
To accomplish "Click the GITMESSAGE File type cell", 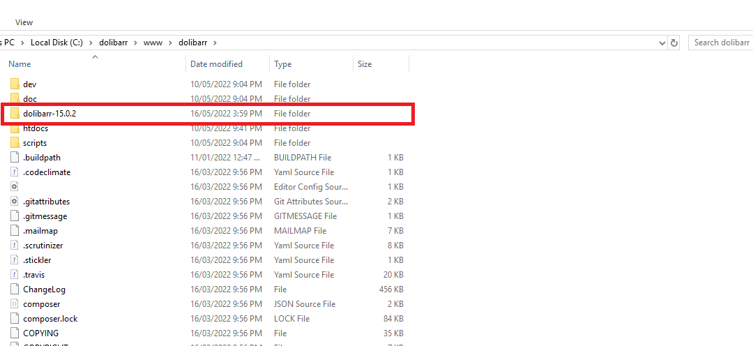I will [x=305, y=216].
